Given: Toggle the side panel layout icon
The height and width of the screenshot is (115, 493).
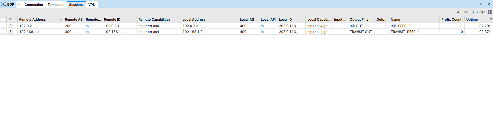Looking at the screenshot, I should pos(490,12).
